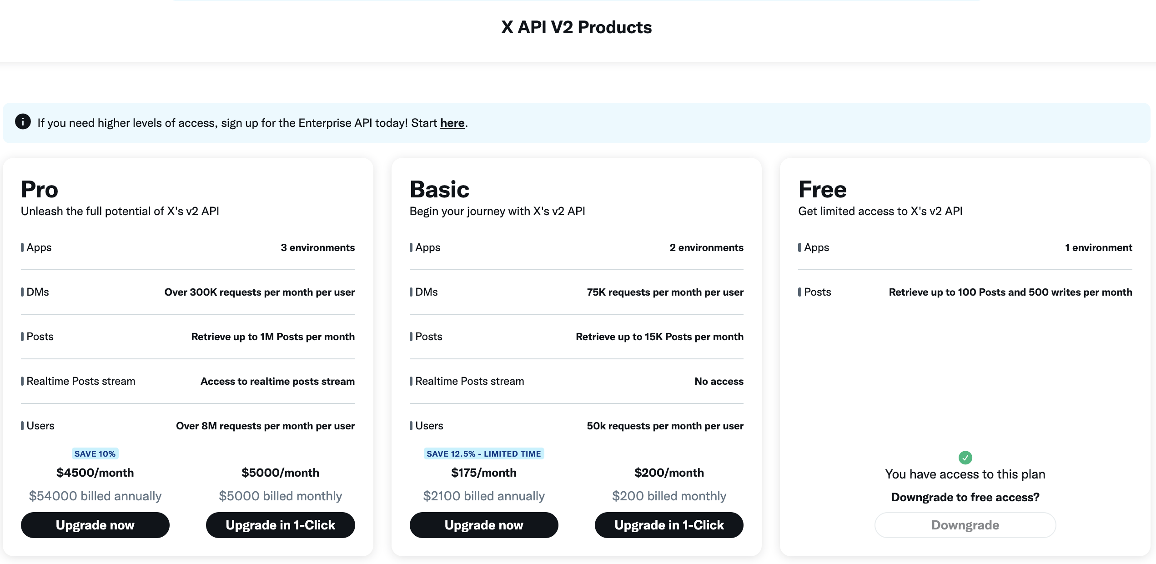
Task: Click '1 environment' in Free plan
Action: 1098,247
